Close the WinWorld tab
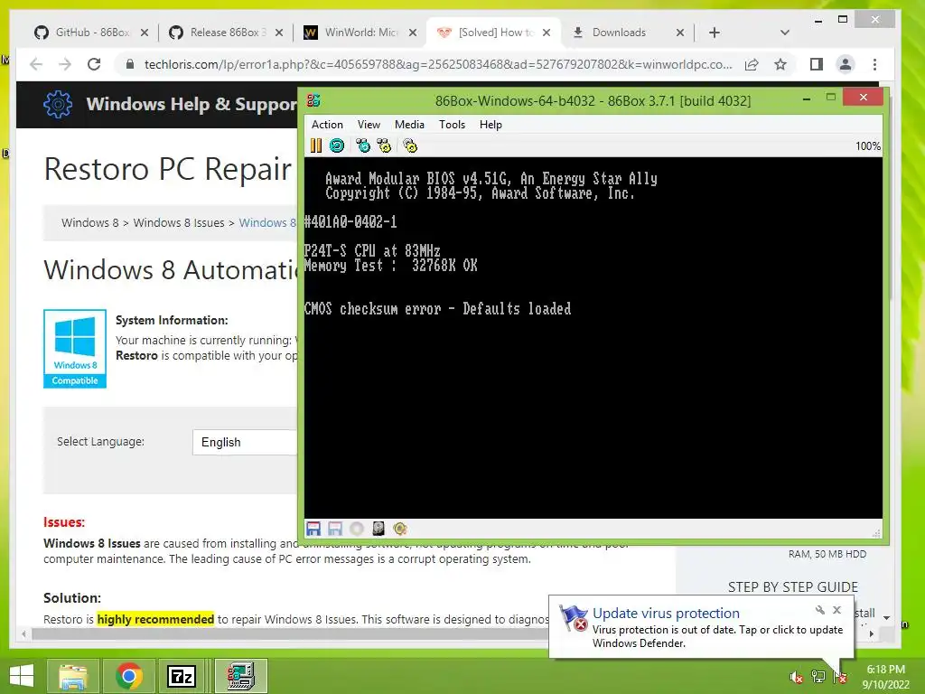The image size is (925, 694). (413, 33)
